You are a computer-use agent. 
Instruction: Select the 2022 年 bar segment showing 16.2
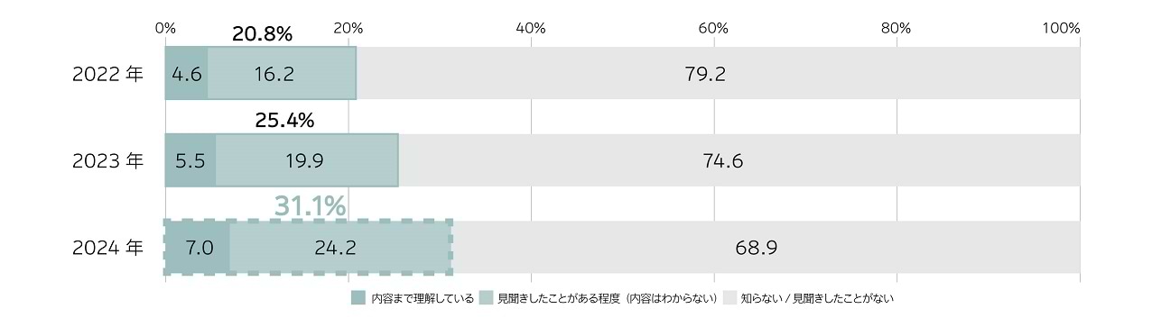[x=282, y=73]
